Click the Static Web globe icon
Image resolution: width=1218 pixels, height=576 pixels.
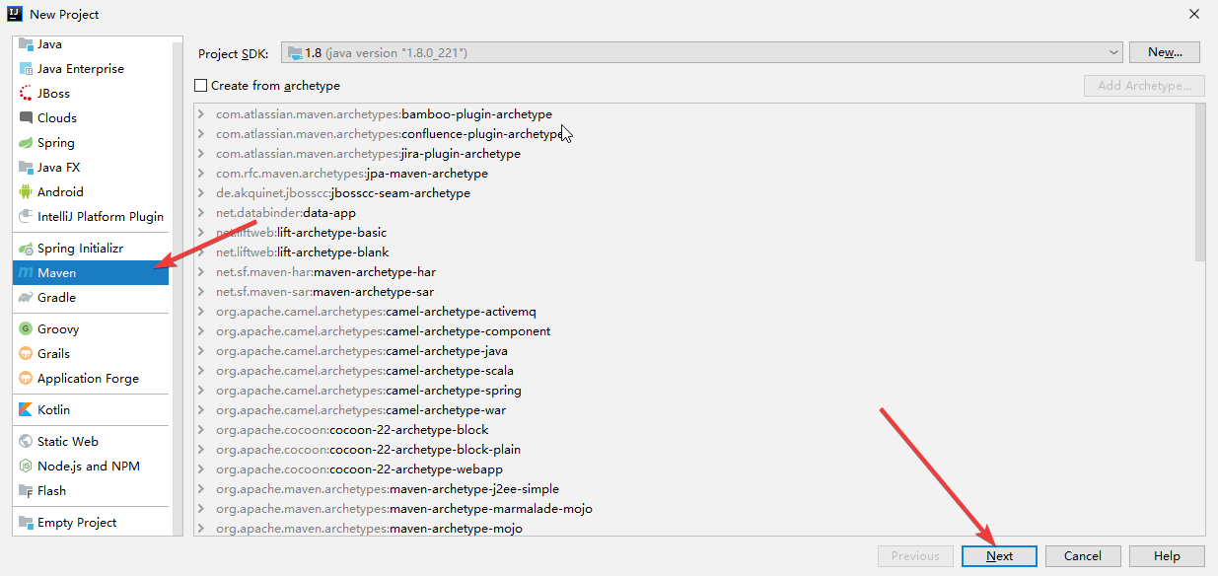coord(27,442)
